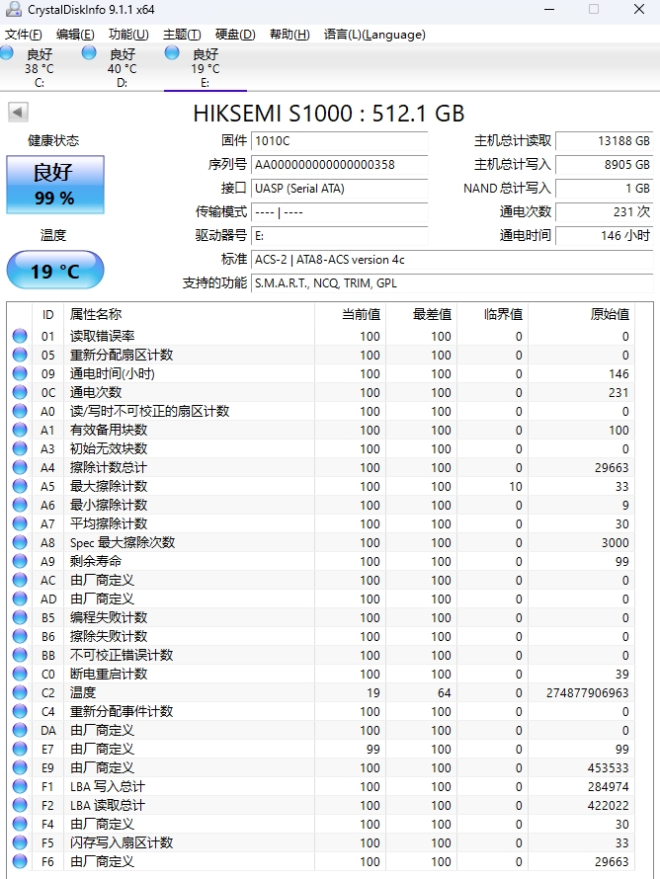Select the C: drive status orb
Viewport: 660px width, 879px height.
(7, 52)
